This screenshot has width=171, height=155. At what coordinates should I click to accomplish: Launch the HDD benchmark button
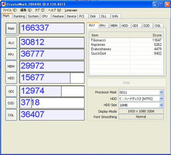[x=11, y=78]
